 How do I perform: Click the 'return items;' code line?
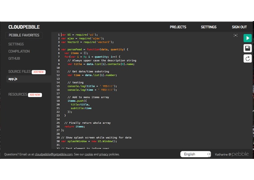coord(75,126)
